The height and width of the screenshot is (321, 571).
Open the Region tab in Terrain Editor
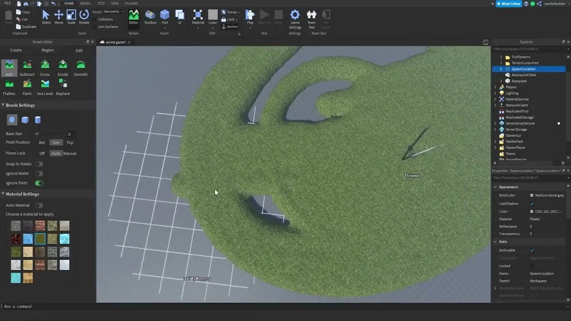(x=48, y=50)
